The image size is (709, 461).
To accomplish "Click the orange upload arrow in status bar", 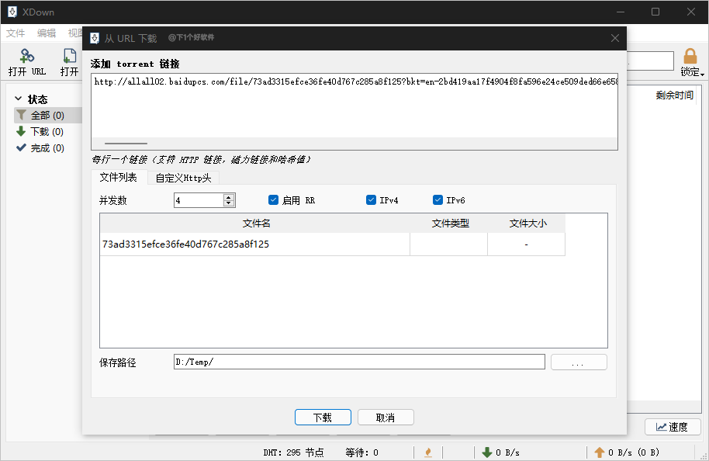I will pyautogui.click(x=600, y=452).
